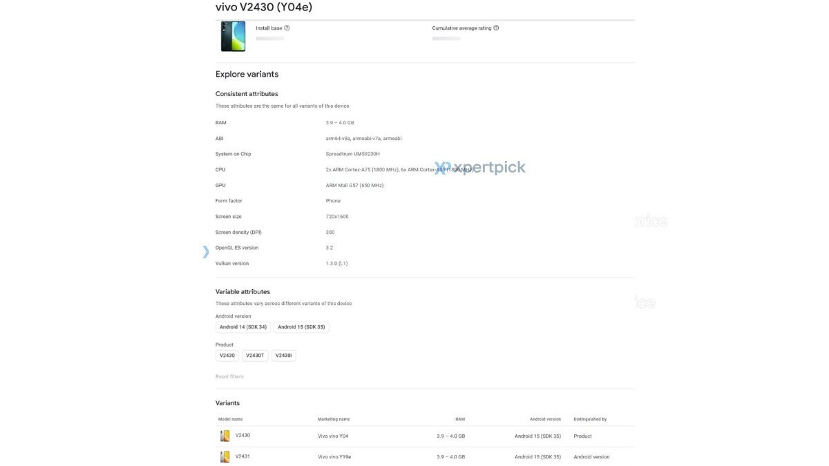The image size is (829, 466).
Task: Select the V2430i product filter chip
Action: pyautogui.click(x=284, y=356)
